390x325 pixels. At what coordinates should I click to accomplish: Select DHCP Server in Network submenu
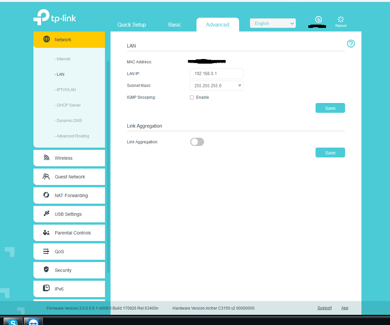point(69,105)
